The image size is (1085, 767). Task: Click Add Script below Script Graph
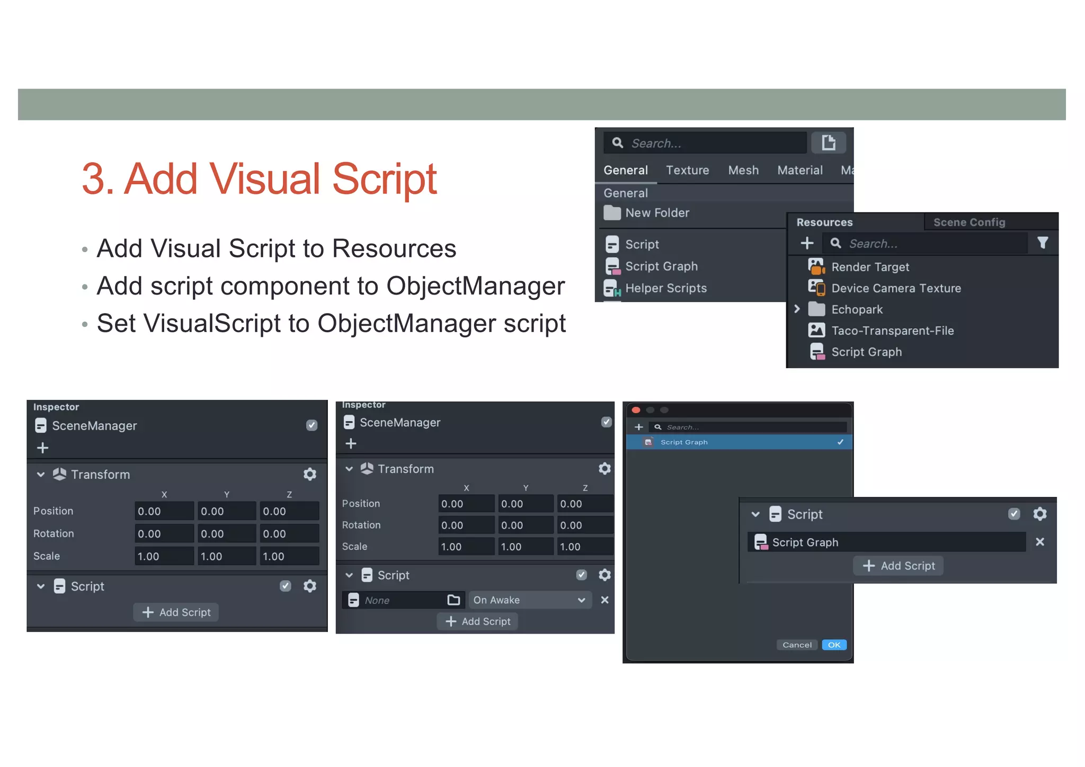coord(899,566)
